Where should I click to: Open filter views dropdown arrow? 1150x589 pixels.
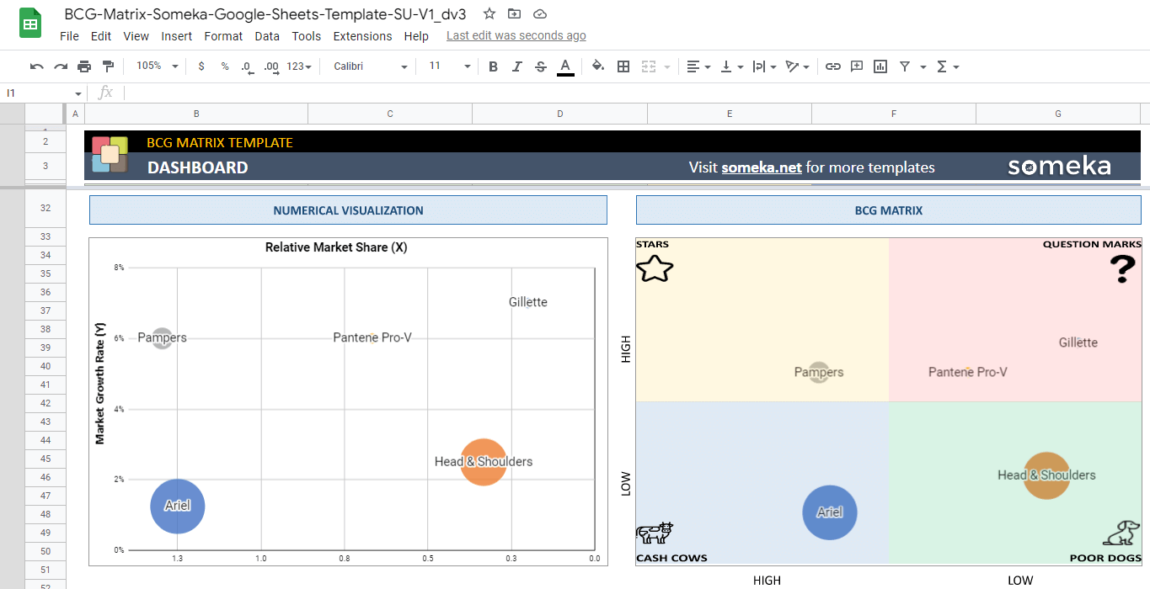coord(923,66)
